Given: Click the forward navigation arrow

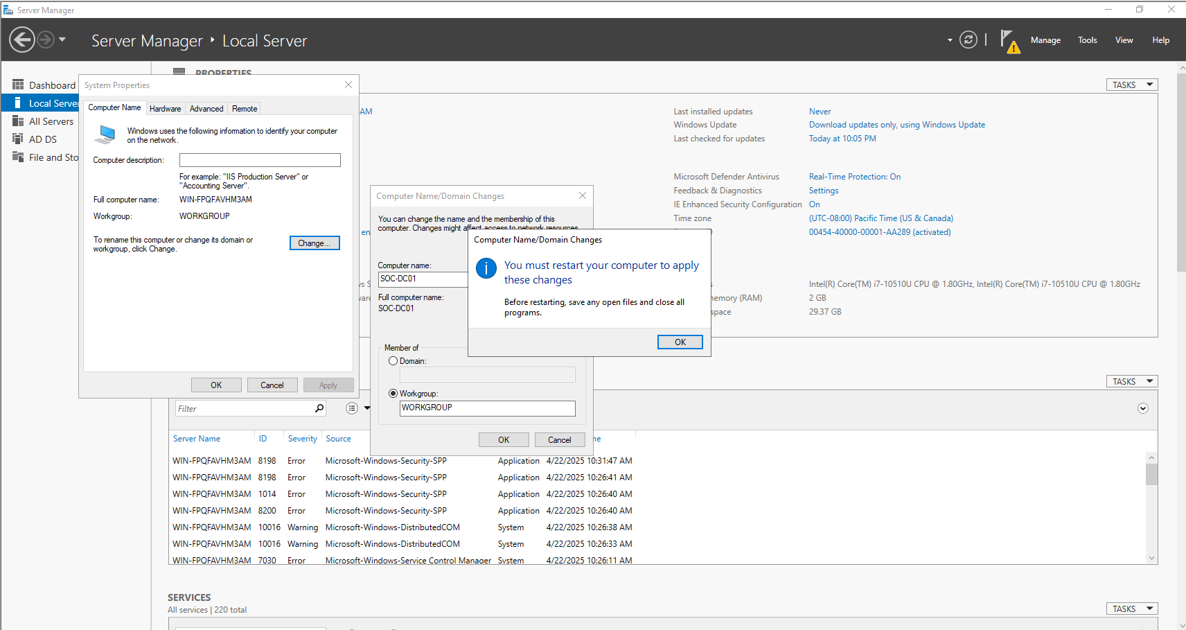Looking at the screenshot, I should pyautogui.click(x=46, y=40).
